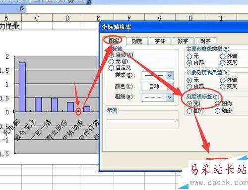This screenshot has height=190, width=248.
Task: Click the cell containing 力净量
Action: tap(10, 26)
